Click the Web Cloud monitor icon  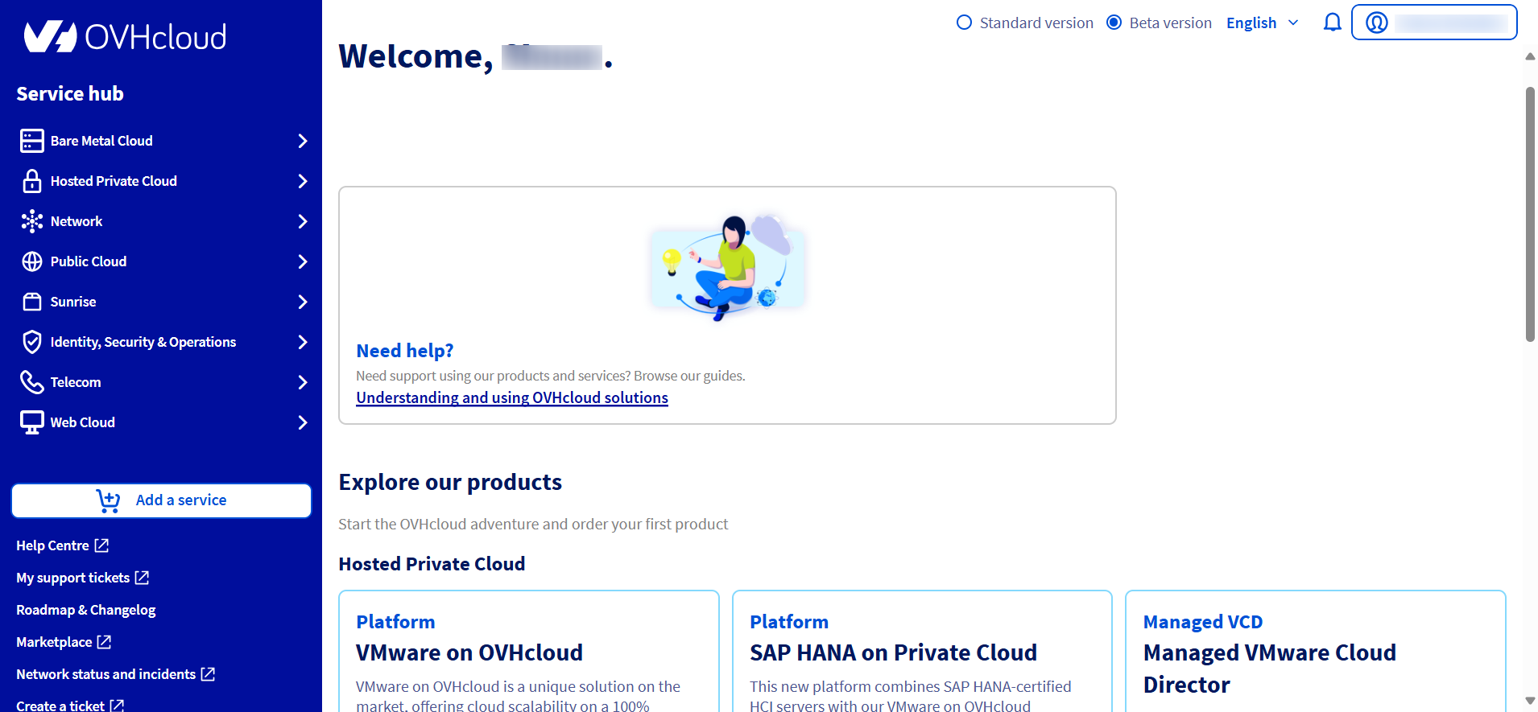coord(32,422)
